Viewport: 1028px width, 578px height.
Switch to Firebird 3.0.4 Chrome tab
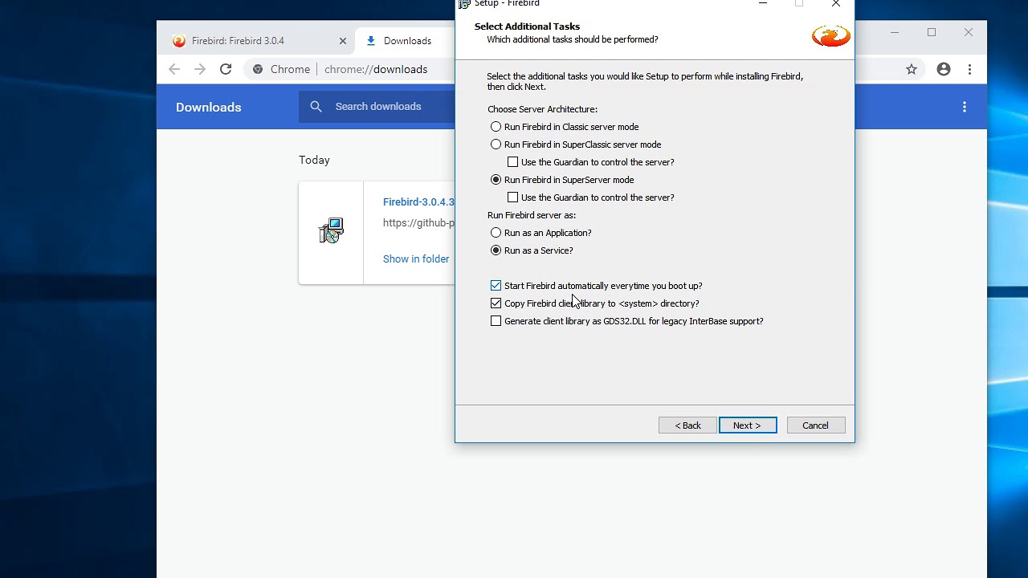point(257,41)
